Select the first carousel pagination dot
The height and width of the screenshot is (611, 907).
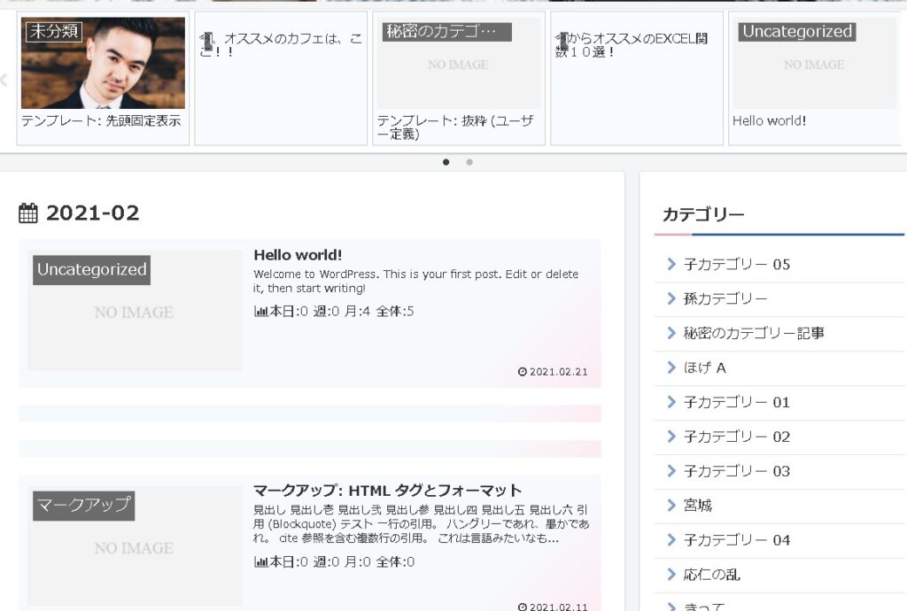[446, 162]
